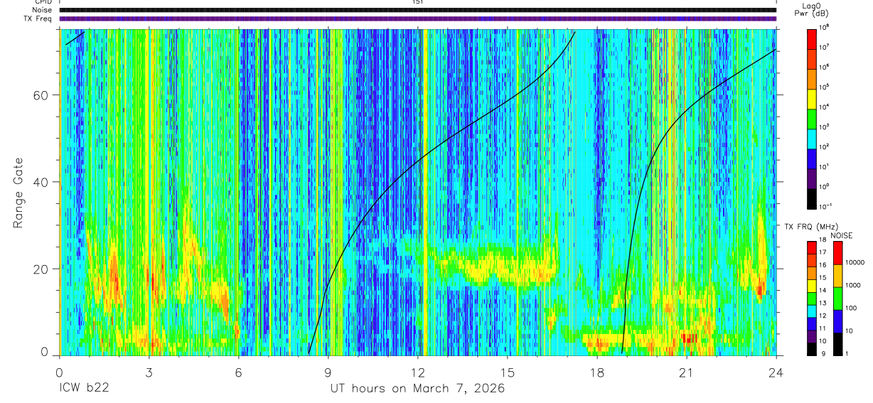Click the '3' tick on the UT hours axis
This screenshot has width=873, height=403.
(x=149, y=372)
